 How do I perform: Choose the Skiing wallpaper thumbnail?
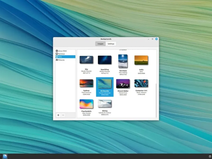pos(105,104)
